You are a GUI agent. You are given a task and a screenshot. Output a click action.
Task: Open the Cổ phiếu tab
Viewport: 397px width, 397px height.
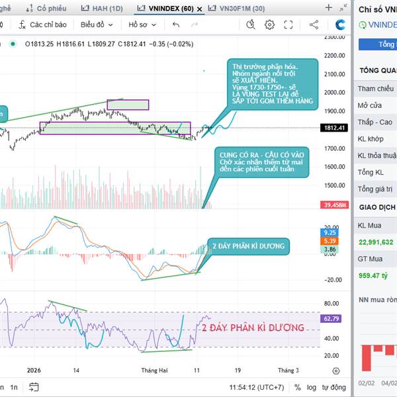click(x=46, y=9)
